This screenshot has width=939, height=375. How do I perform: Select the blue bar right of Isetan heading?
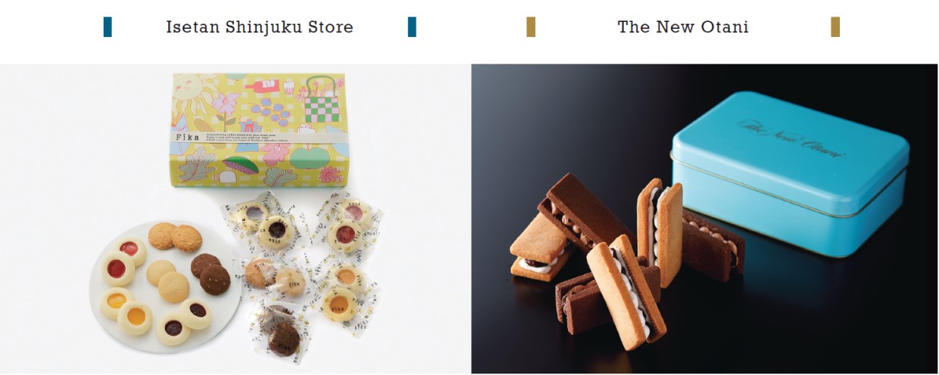point(412,27)
